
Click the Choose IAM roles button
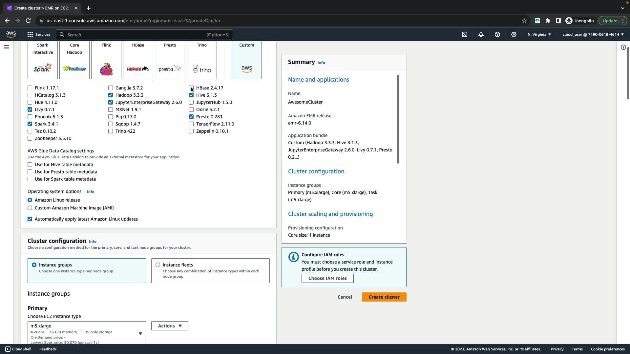pos(327,278)
